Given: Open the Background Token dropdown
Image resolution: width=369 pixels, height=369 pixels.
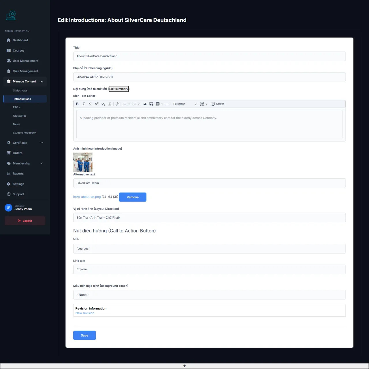Looking at the screenshot, I should pyautogui.click(x=209, y=295).
